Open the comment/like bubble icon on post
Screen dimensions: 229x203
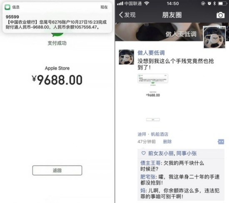221,142
